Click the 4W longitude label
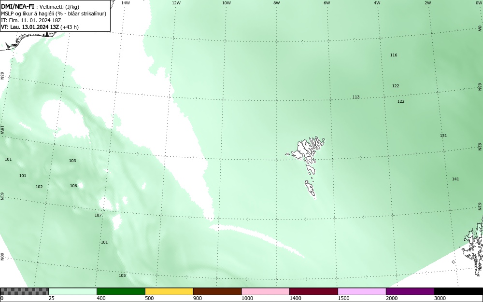The height and width of the screenshot is (302, 483). coord(377,3)
